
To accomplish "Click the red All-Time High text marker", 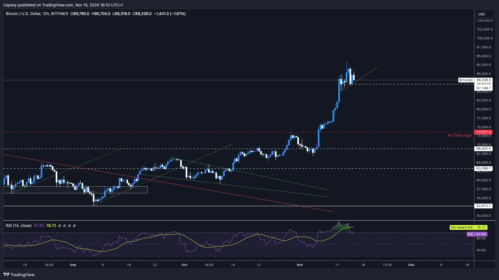I will pyautogui.click(x=459, y=135).
